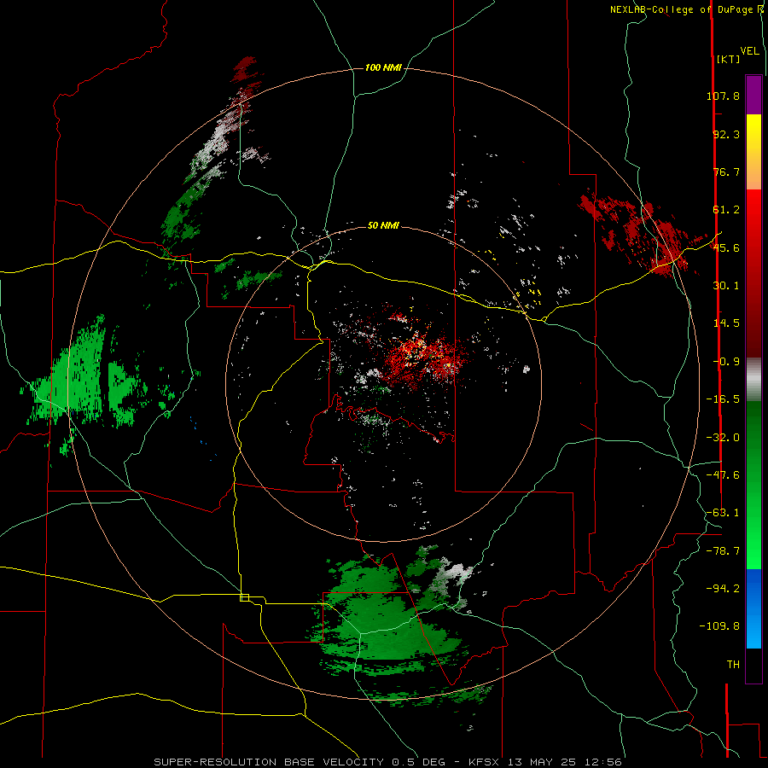Click the '100 NMI' range ring label
Screen dimensions: 768x768
(x=383, y=67)
